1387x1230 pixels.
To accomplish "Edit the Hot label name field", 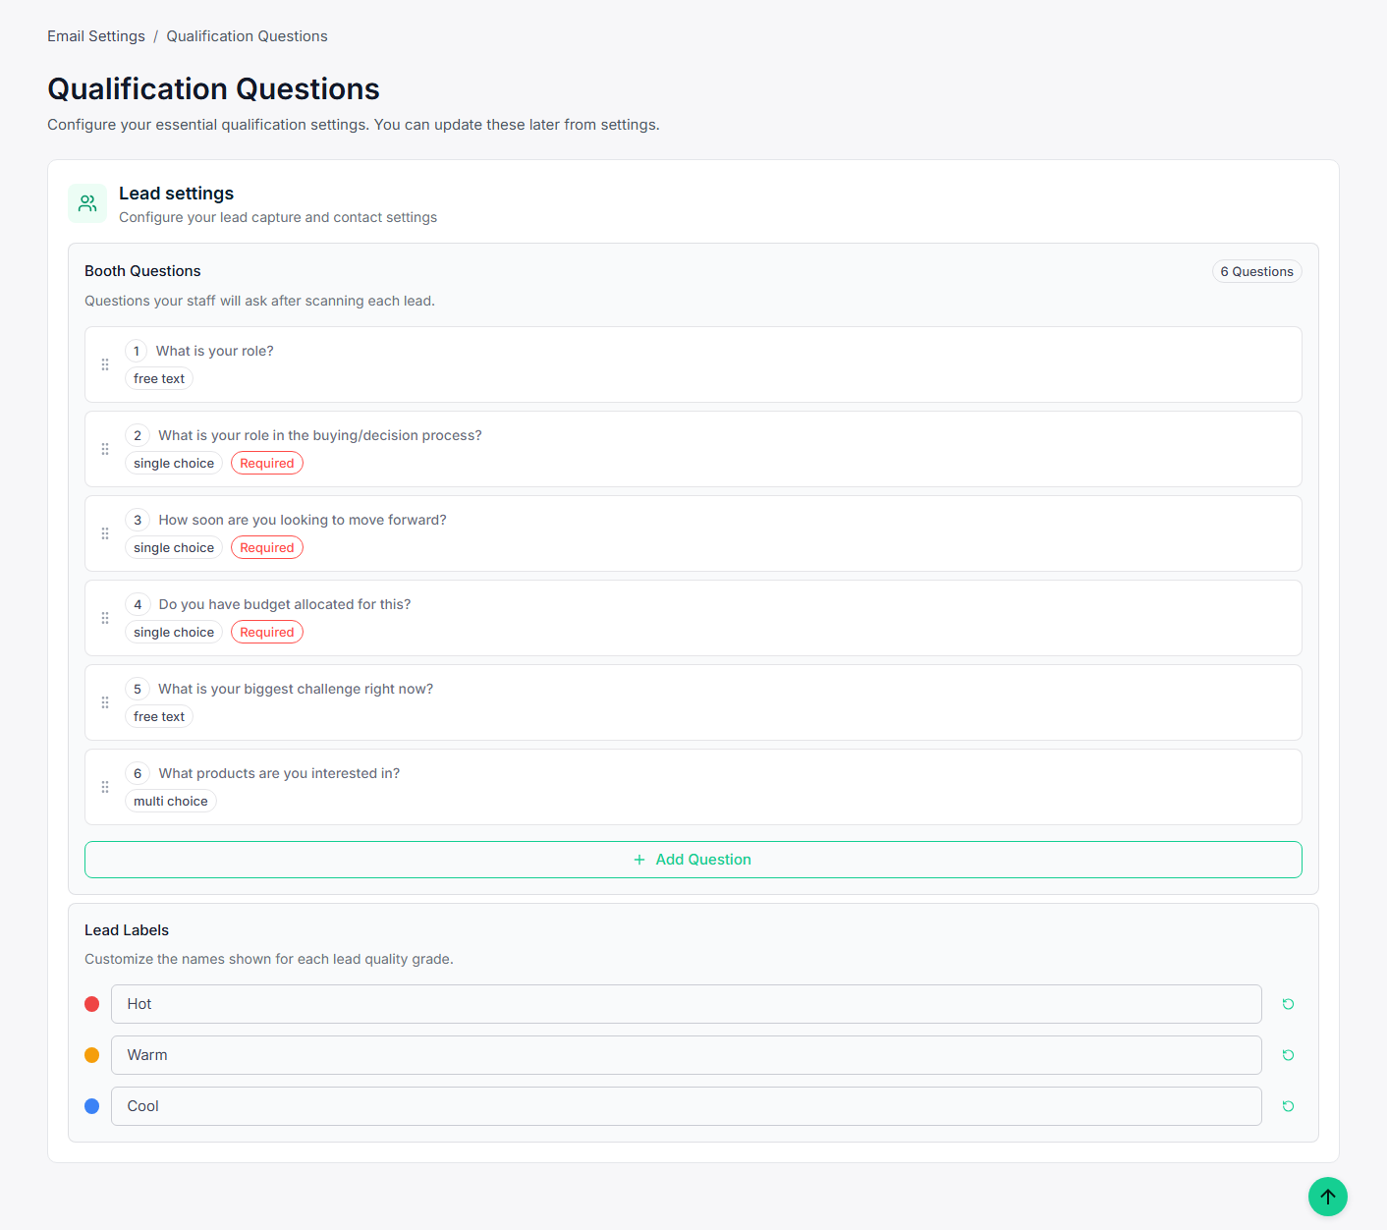I will [687, 1004].
